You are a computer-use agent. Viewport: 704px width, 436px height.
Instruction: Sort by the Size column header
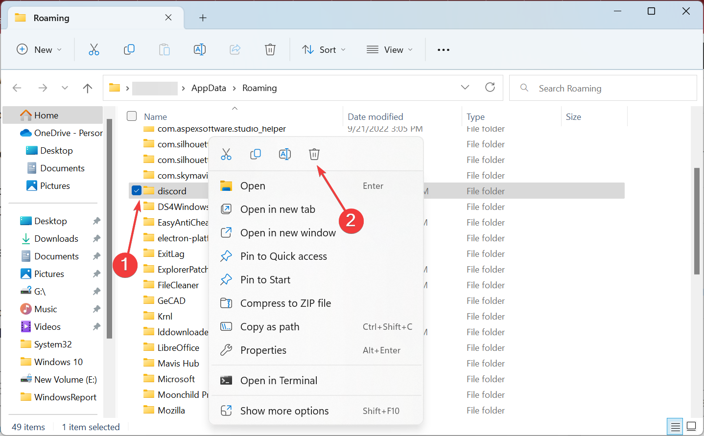pos(573,117)
